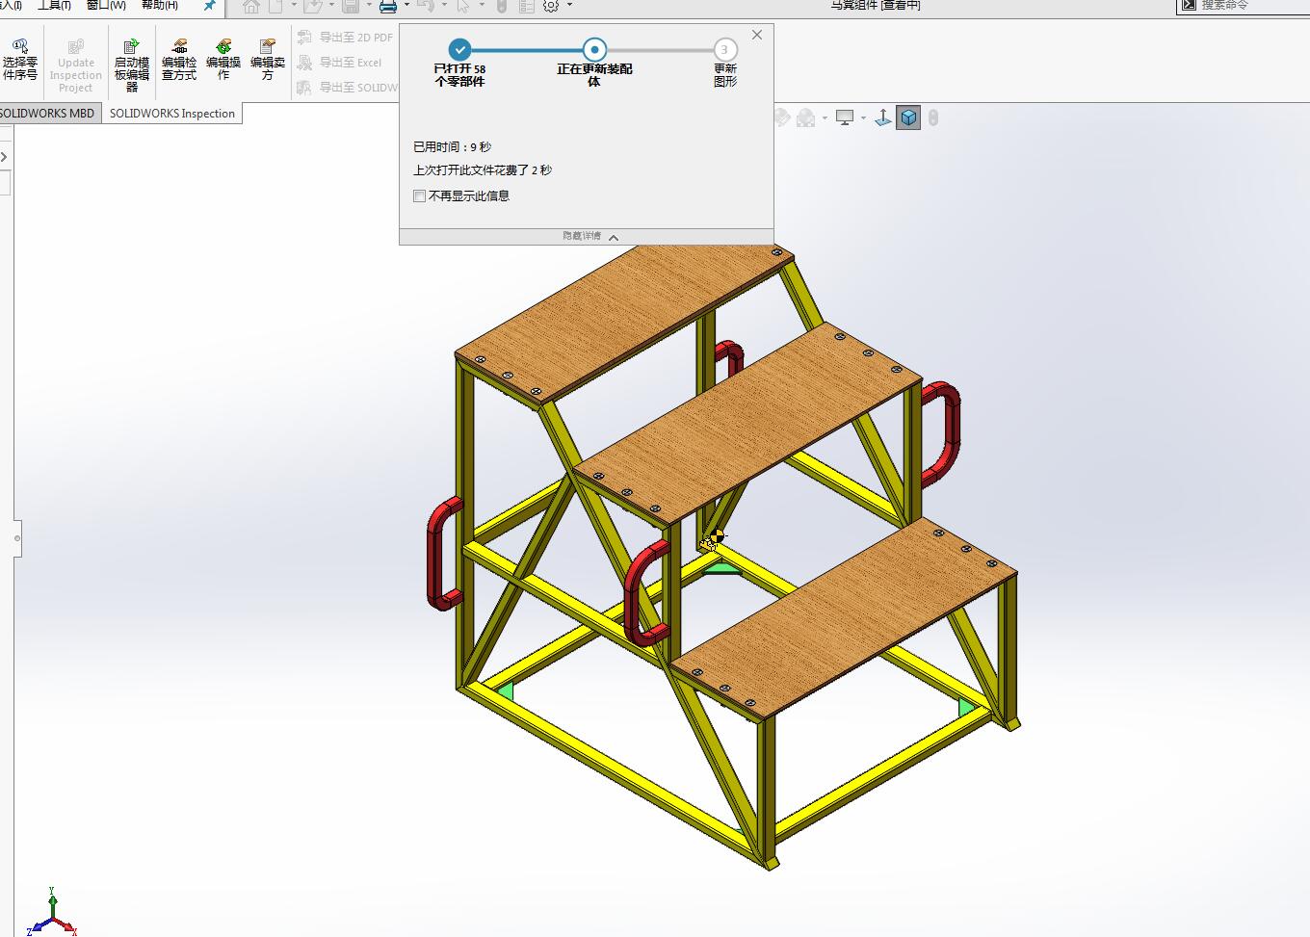This screenshot has width=1310, height=937.
Task: Expand the Open file dropdown arrow
Action: 330,6
